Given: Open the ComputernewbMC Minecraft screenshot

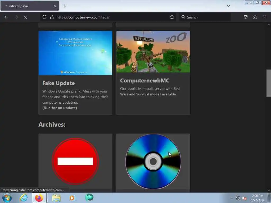Looking at the screenshot, I should click(x=153, y=52).
